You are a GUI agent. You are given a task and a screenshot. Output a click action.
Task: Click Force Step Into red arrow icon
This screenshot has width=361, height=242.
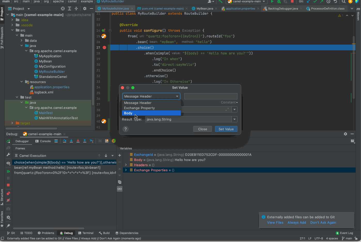tap(78, 141)
